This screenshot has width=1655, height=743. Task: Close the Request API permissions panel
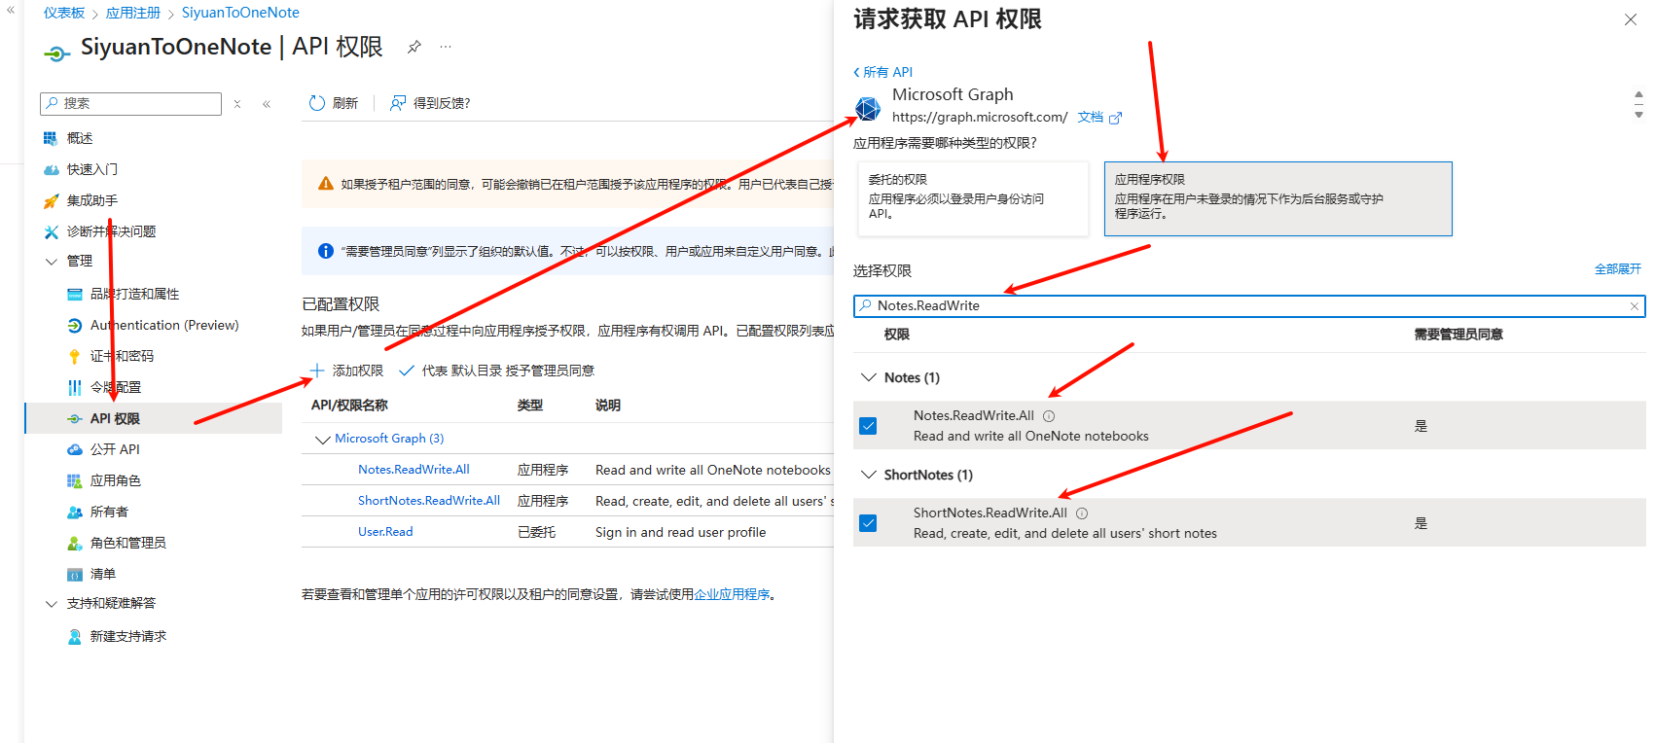click(1631, 19)
